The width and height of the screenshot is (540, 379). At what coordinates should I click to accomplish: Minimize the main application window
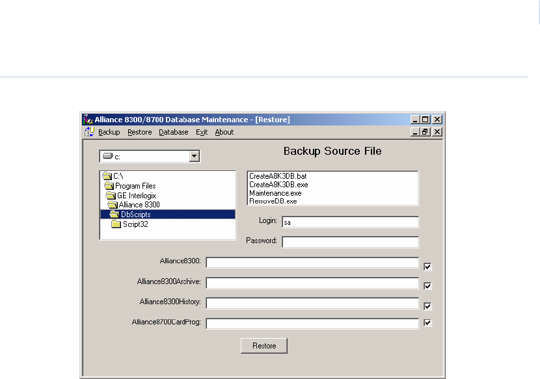(x=415, y=120)
